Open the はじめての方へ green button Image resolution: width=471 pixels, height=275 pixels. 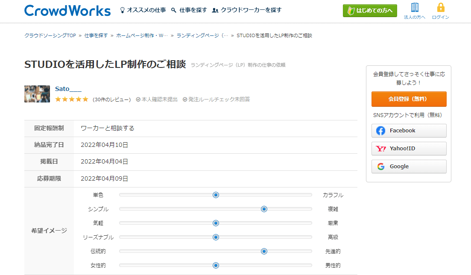coord(370,11)
